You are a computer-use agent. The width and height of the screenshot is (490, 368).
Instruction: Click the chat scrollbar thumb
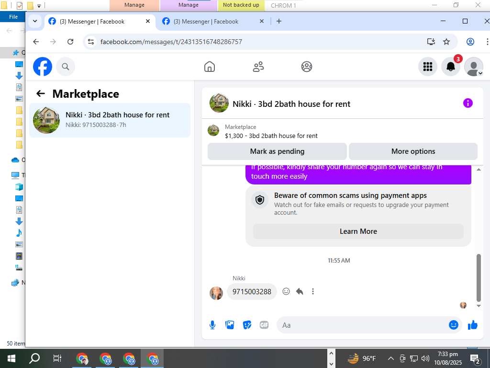tap(479, 278)
